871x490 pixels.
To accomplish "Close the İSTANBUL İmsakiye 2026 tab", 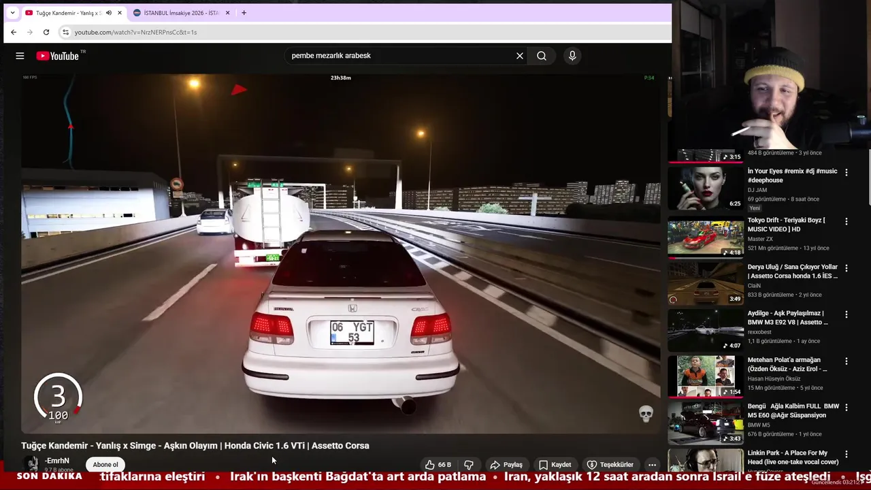I will click(x=227, y=13).
